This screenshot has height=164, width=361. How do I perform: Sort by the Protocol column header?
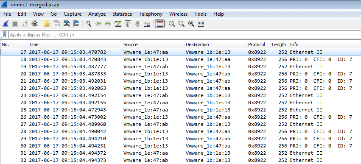tap(258, 44)
